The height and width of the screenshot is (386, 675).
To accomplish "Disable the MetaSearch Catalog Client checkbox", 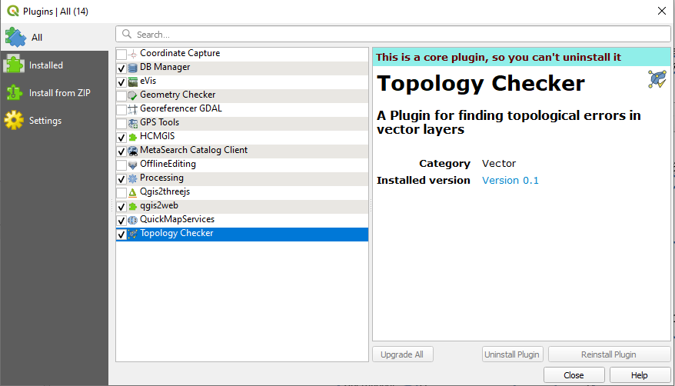I will pyautogui.click(x=121, y=151).
